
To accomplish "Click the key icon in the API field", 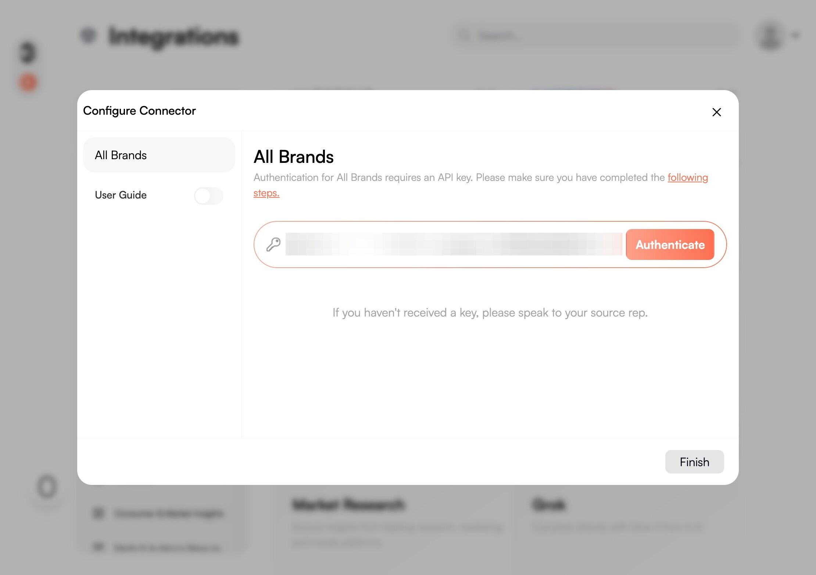I will (273, 244).
